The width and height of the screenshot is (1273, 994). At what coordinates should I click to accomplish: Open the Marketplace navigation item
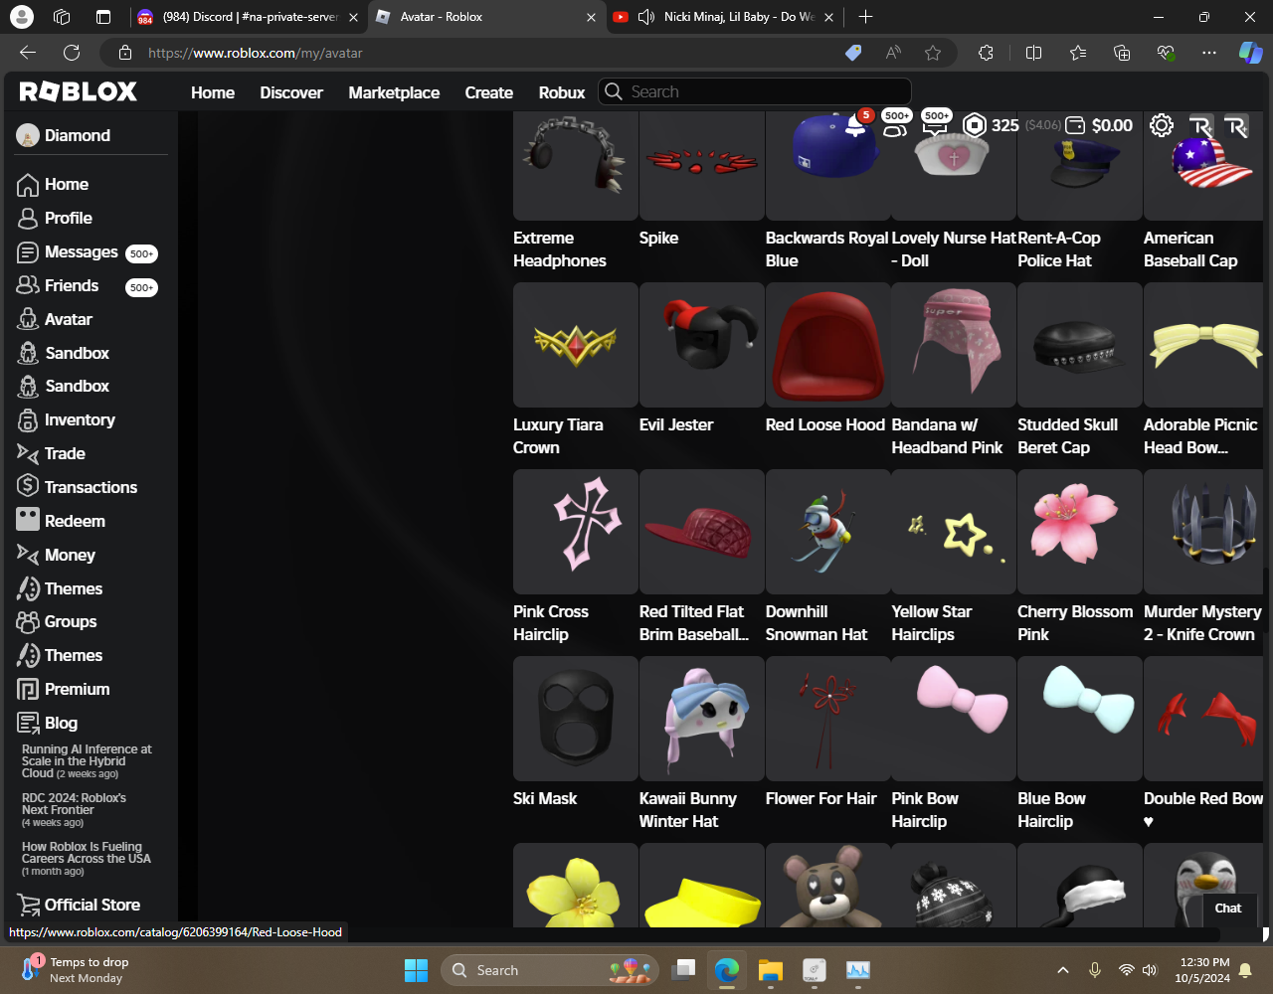tap(394, 92)
